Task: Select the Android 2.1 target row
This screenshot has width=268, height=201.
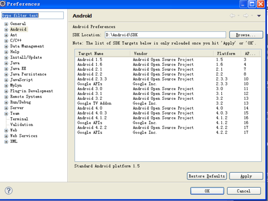Action: coord(168,69)
